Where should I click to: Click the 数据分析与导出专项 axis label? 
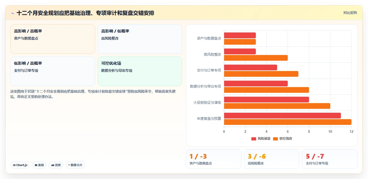point(205,87)
